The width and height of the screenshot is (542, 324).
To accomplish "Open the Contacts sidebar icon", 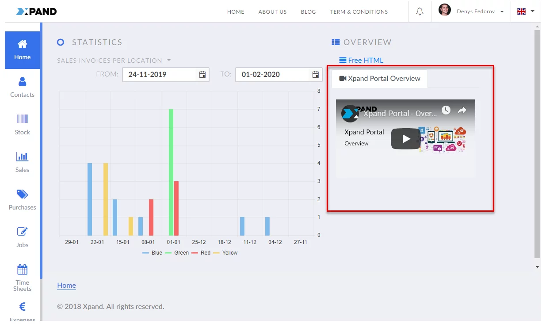I will 22,82.
